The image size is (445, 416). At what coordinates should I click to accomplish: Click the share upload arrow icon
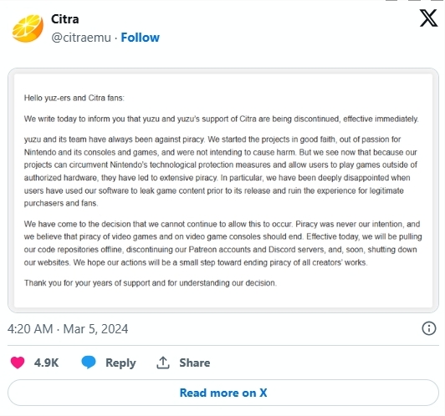coord(163,363)
